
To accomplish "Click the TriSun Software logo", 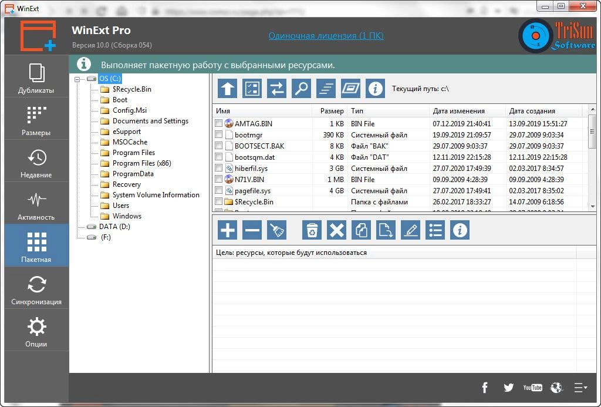I will point(556,36).
